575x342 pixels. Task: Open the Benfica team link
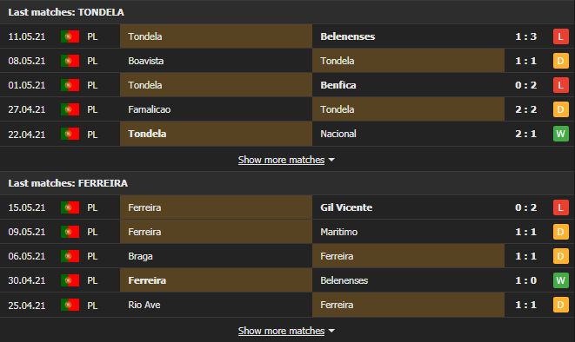pyautogui.click(x=338, y=85)
